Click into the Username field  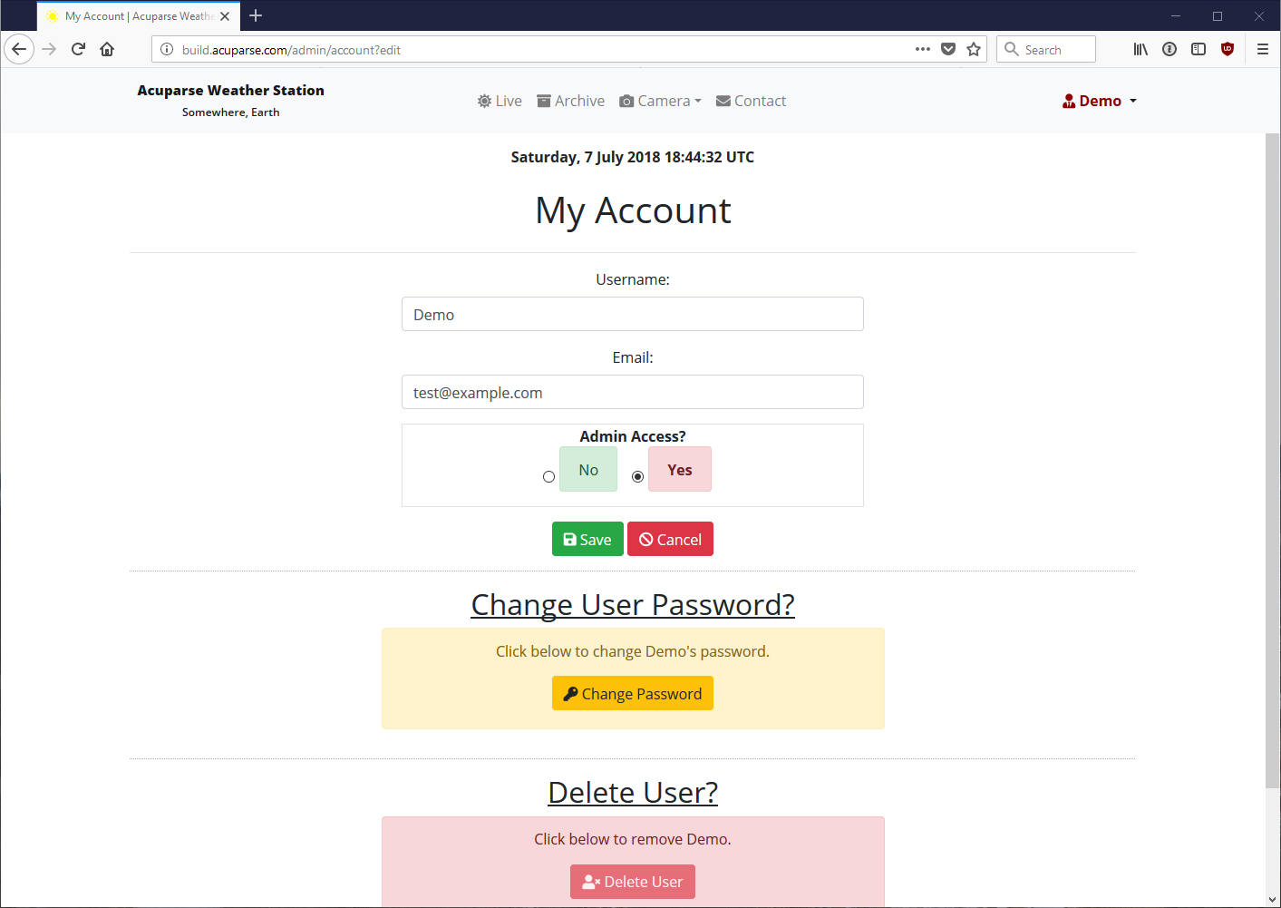(x=633, y=314)
